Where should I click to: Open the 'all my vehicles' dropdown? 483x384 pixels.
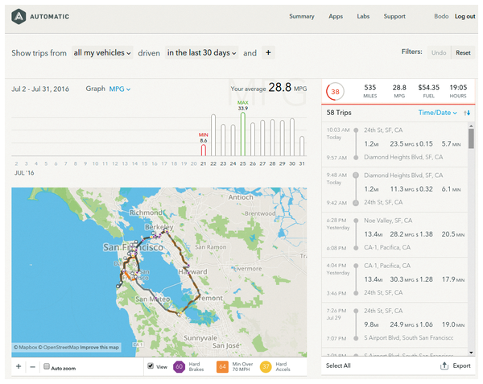(x=102, y=52)
